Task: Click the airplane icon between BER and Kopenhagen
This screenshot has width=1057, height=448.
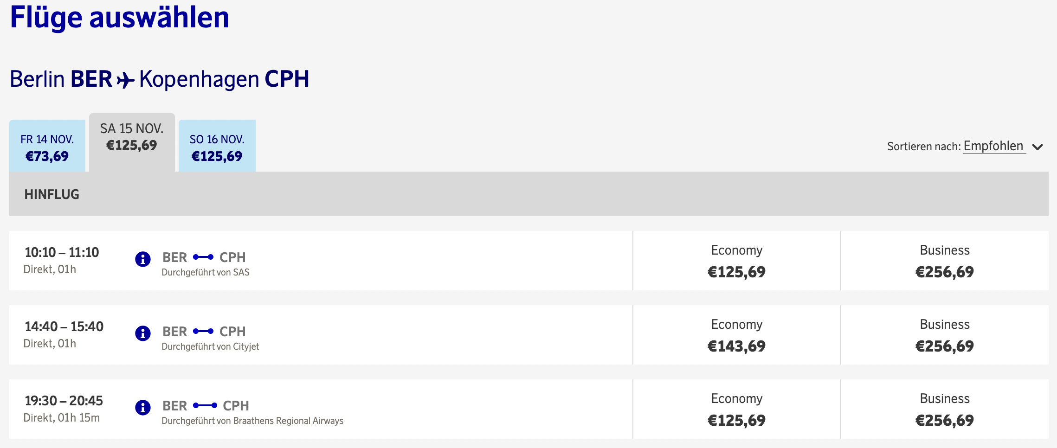Action: (x=125, y=80)
